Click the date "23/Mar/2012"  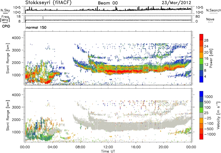pos(177,3)
